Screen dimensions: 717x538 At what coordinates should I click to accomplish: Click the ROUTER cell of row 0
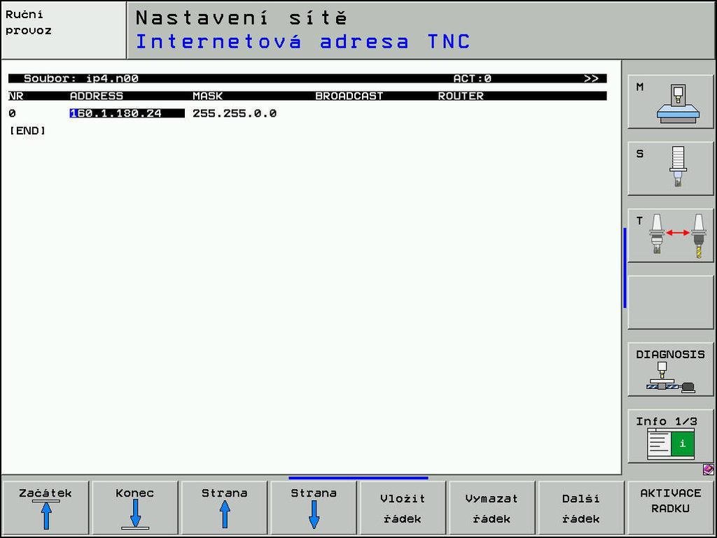coord(496,113)
